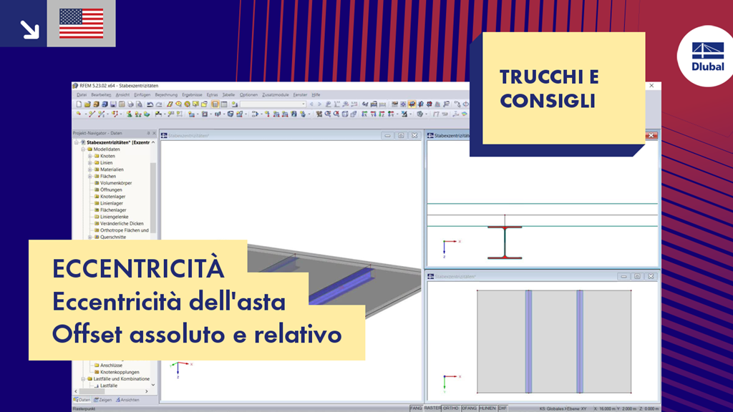Switch to the Zeigen navigator tab
Image resolution: width=733 pixels, height=412 pixels.
103,400
